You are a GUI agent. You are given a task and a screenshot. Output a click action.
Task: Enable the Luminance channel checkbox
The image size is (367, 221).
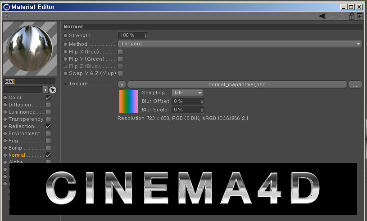click(x=49, y=112)
